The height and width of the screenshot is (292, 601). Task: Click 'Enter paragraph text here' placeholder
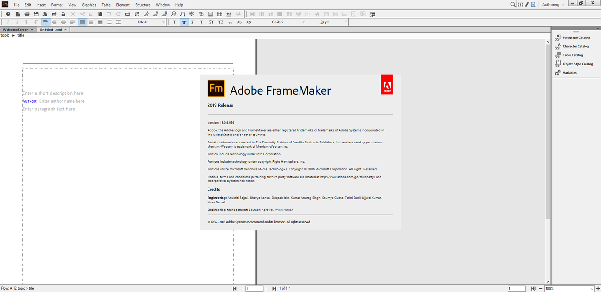tap(49, 109)
